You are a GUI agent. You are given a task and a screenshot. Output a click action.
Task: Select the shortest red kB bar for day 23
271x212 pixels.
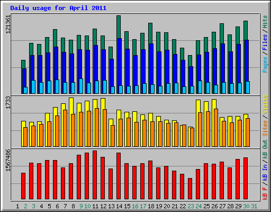point(190,189)
